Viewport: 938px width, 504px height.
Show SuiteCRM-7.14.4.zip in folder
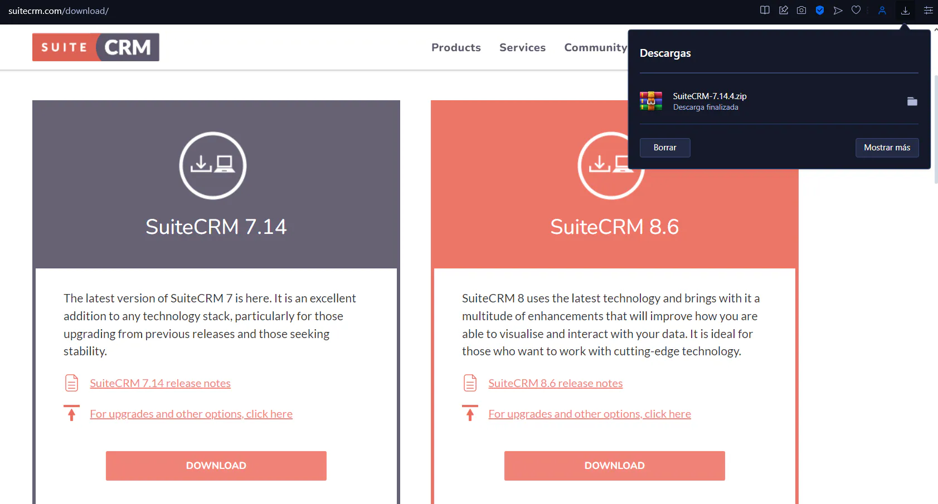coord(912,101)
